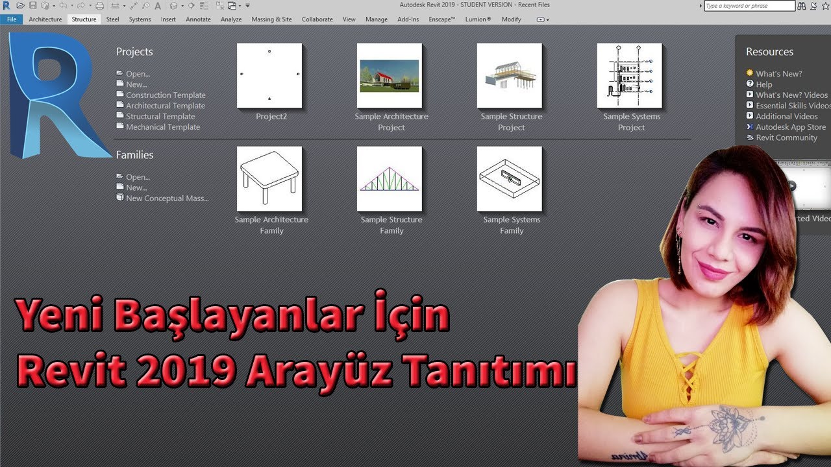Open What's New? in Resources
This screenshot has height=467, width=831.
coord(778,74)
